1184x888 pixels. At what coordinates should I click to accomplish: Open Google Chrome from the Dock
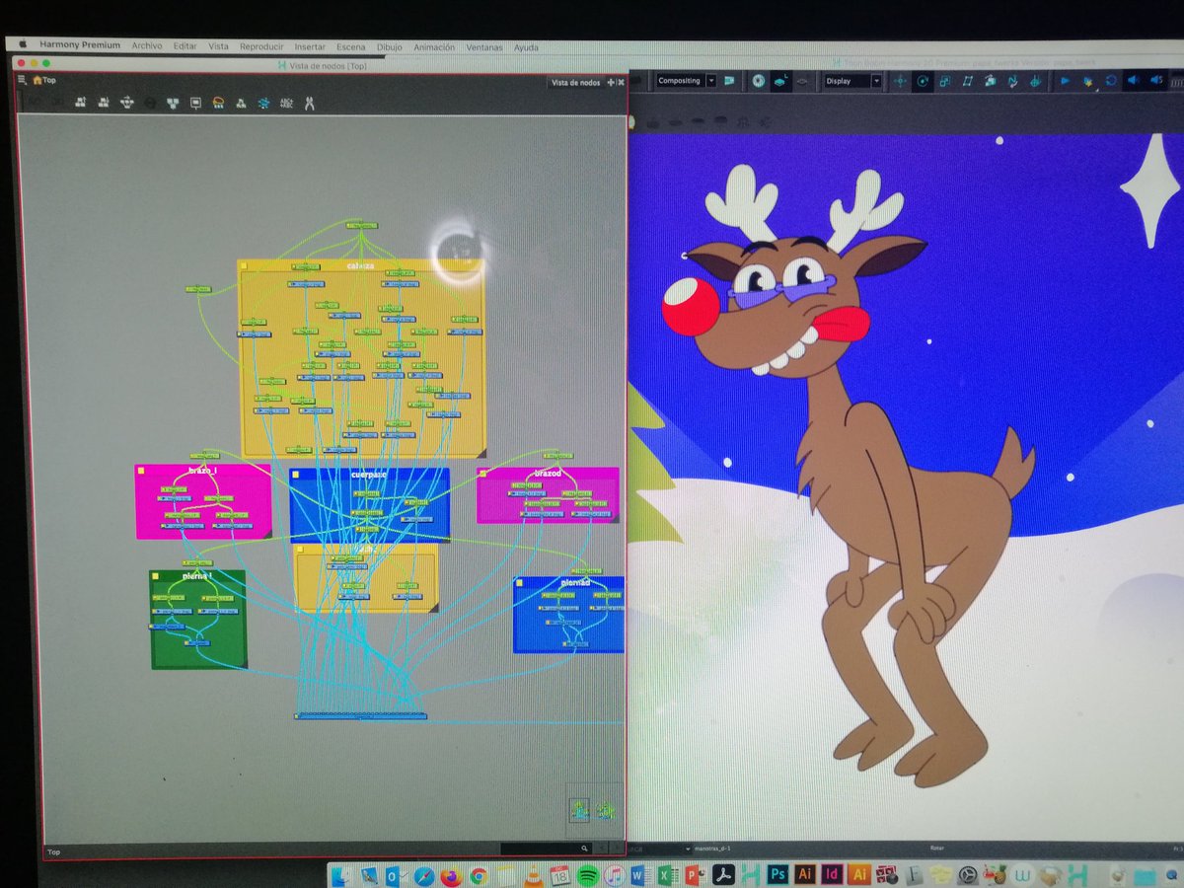point(479,875)
